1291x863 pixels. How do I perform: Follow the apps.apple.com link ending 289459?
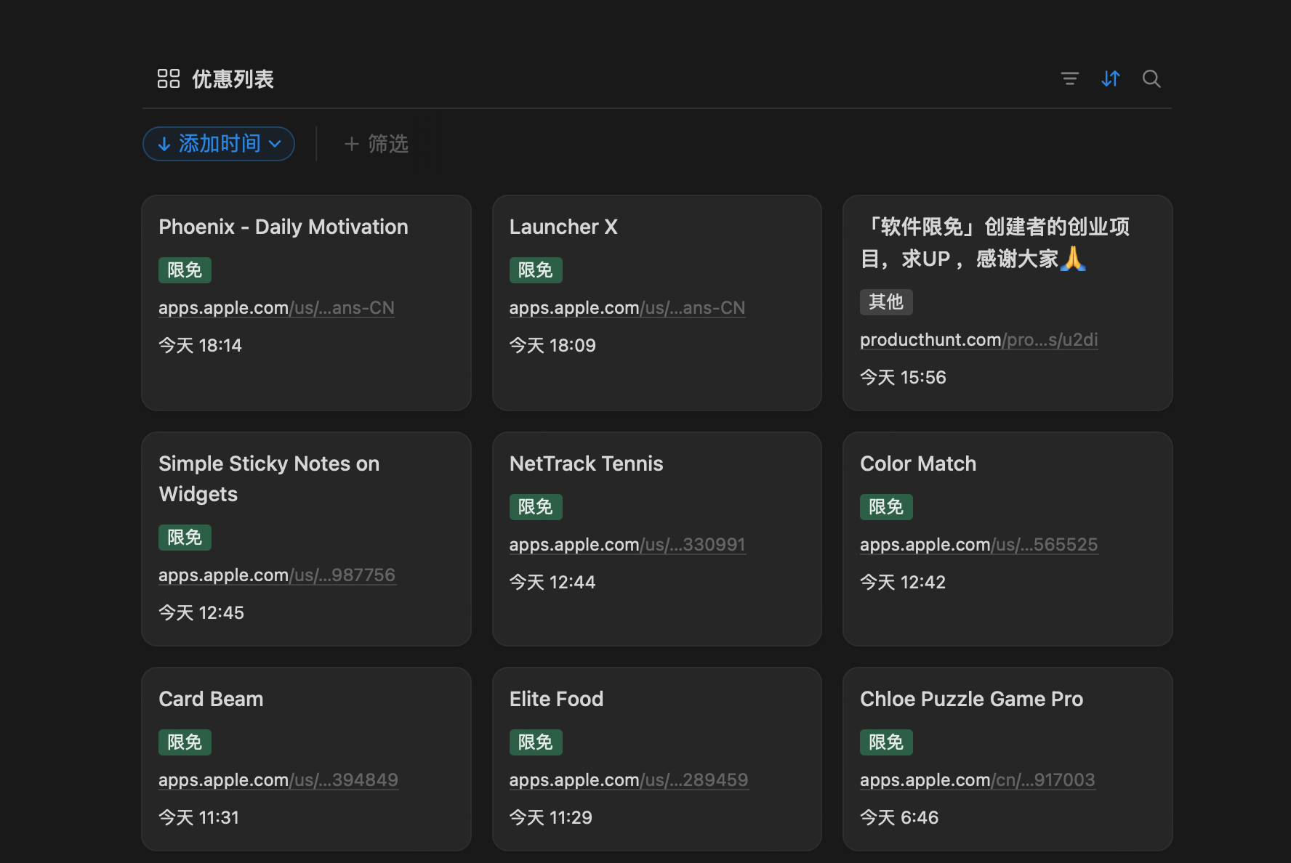tap(629, 780)
